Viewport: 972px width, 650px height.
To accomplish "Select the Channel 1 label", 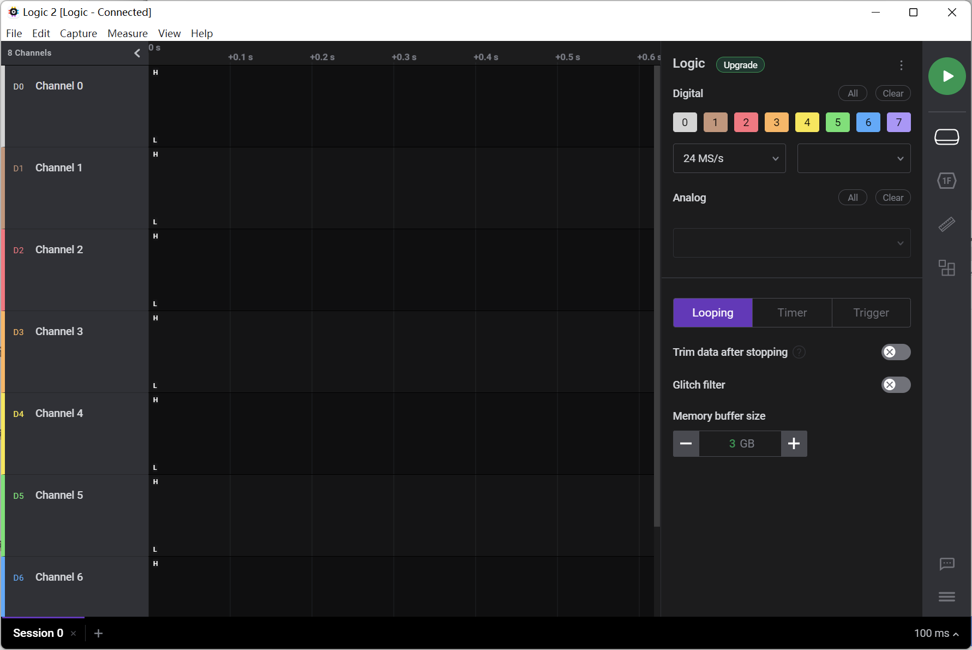I will (x=59, y=168).
